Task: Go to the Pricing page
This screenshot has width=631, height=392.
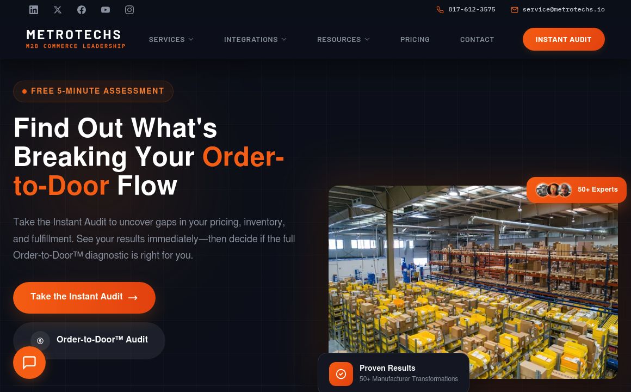Action: click(415, 40)
